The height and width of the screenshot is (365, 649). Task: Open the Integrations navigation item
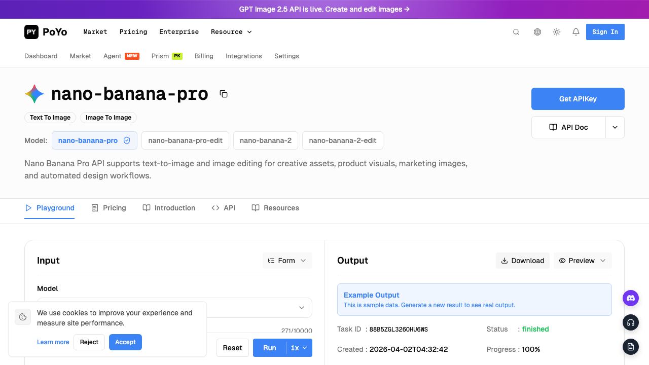(x=244, y=56)
